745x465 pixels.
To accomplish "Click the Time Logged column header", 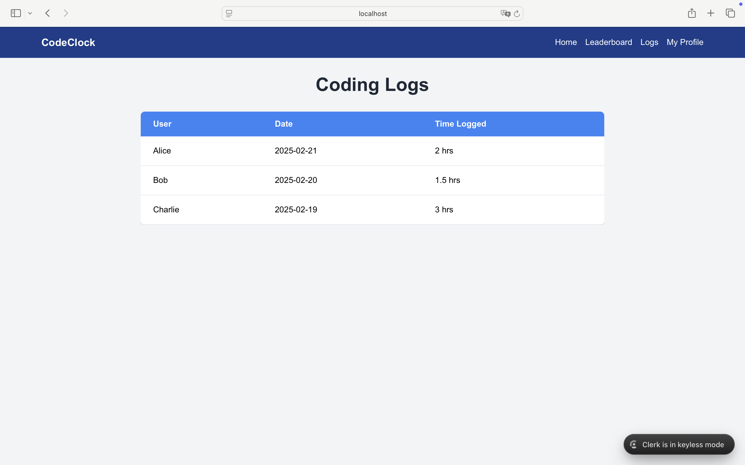I will [460, 124].
